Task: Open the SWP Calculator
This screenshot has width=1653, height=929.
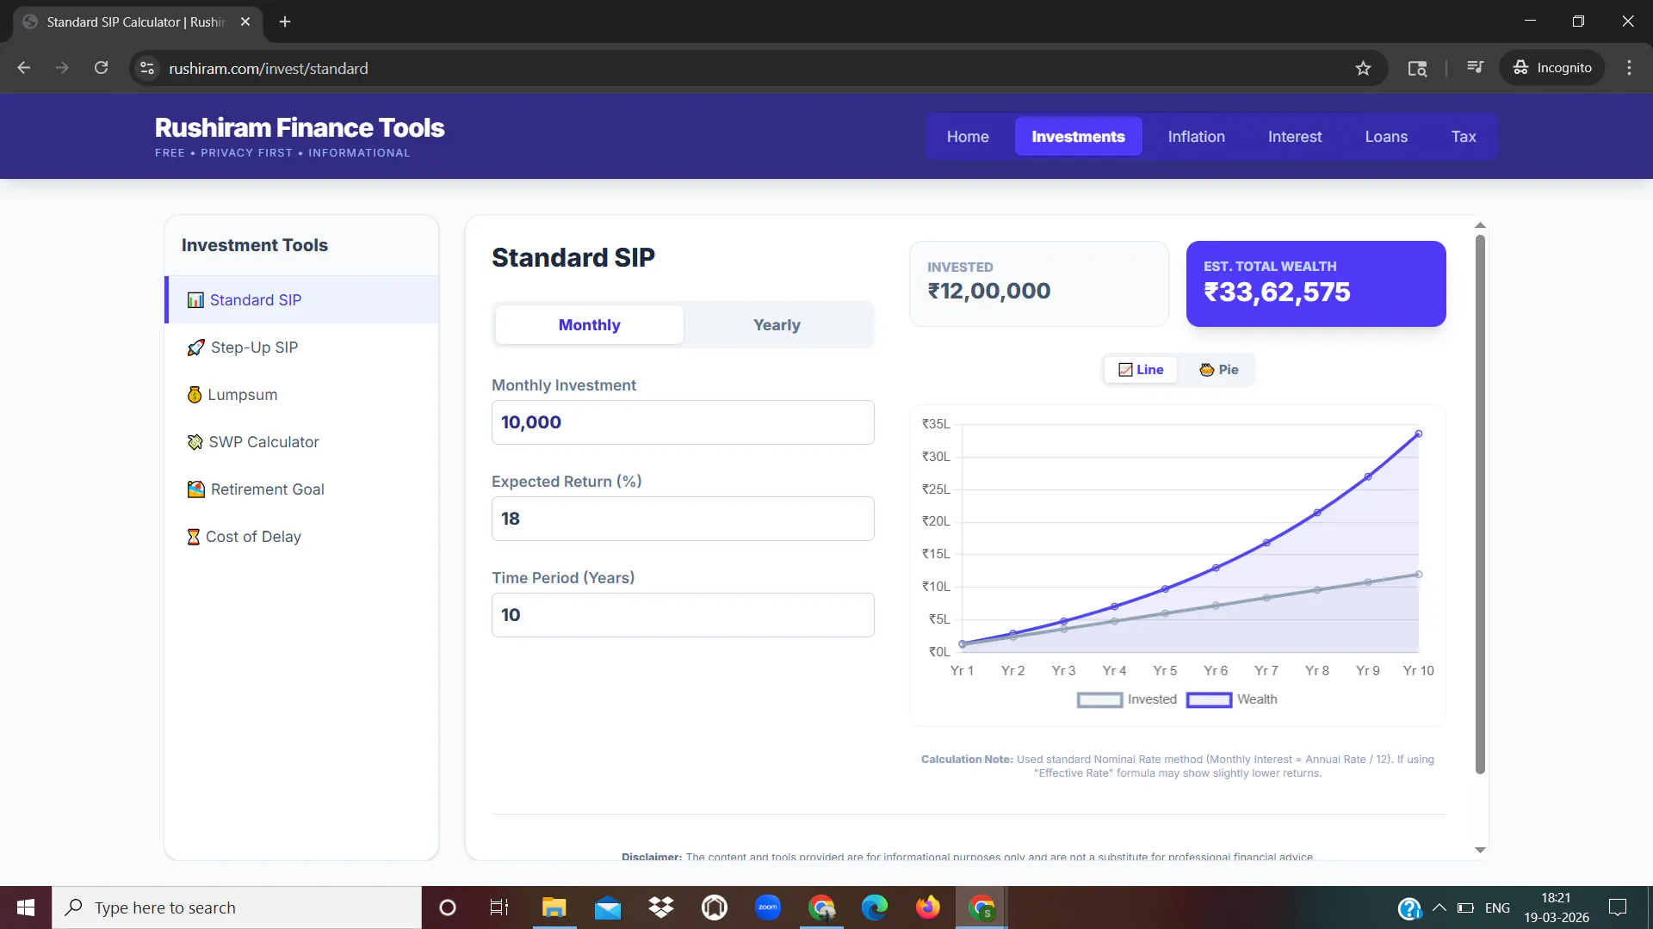Action: pyautogui.click(x=301, y=442)
